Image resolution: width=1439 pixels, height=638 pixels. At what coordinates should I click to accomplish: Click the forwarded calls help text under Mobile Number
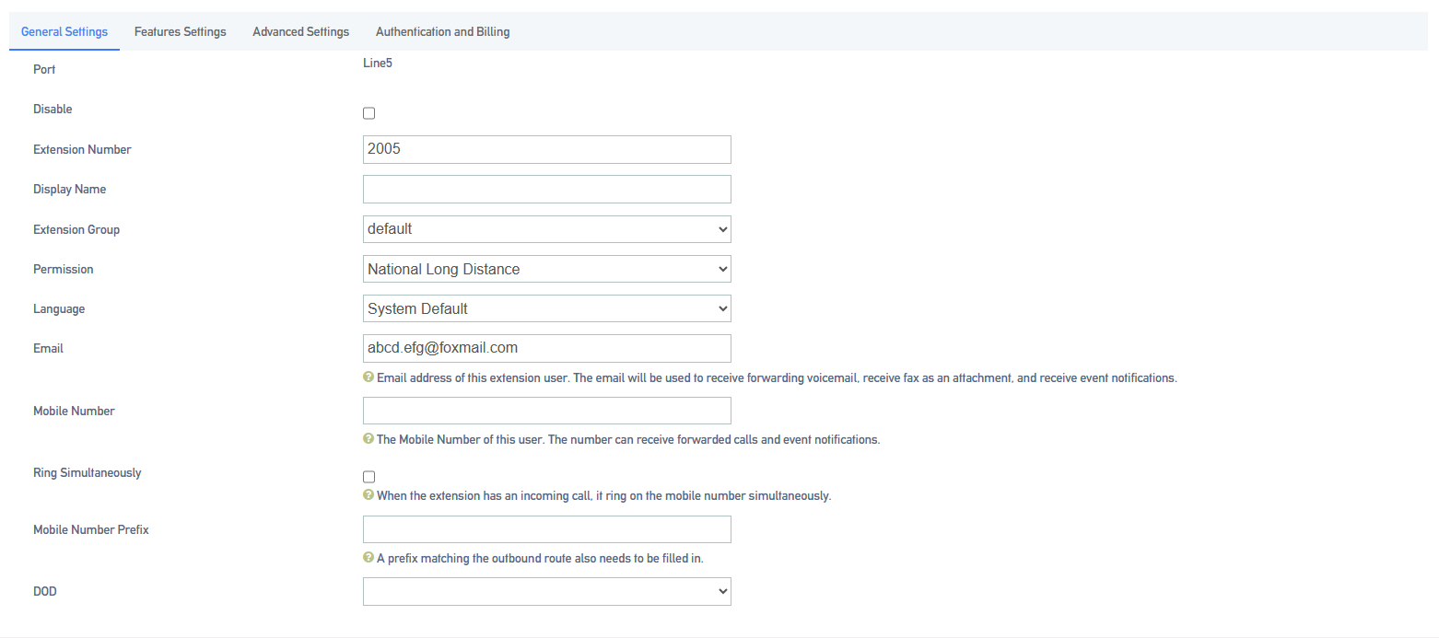point(628,439)
